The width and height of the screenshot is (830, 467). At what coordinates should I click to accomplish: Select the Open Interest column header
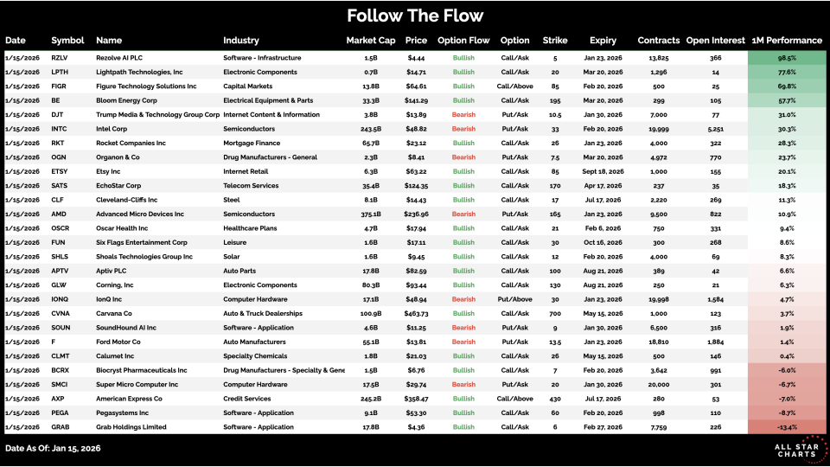pos(715,41)
